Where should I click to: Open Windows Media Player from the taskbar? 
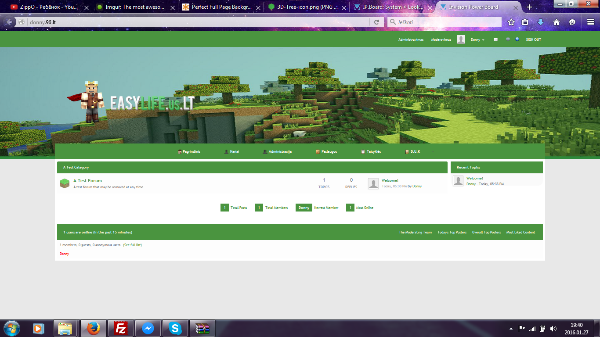tap(39, 328)
